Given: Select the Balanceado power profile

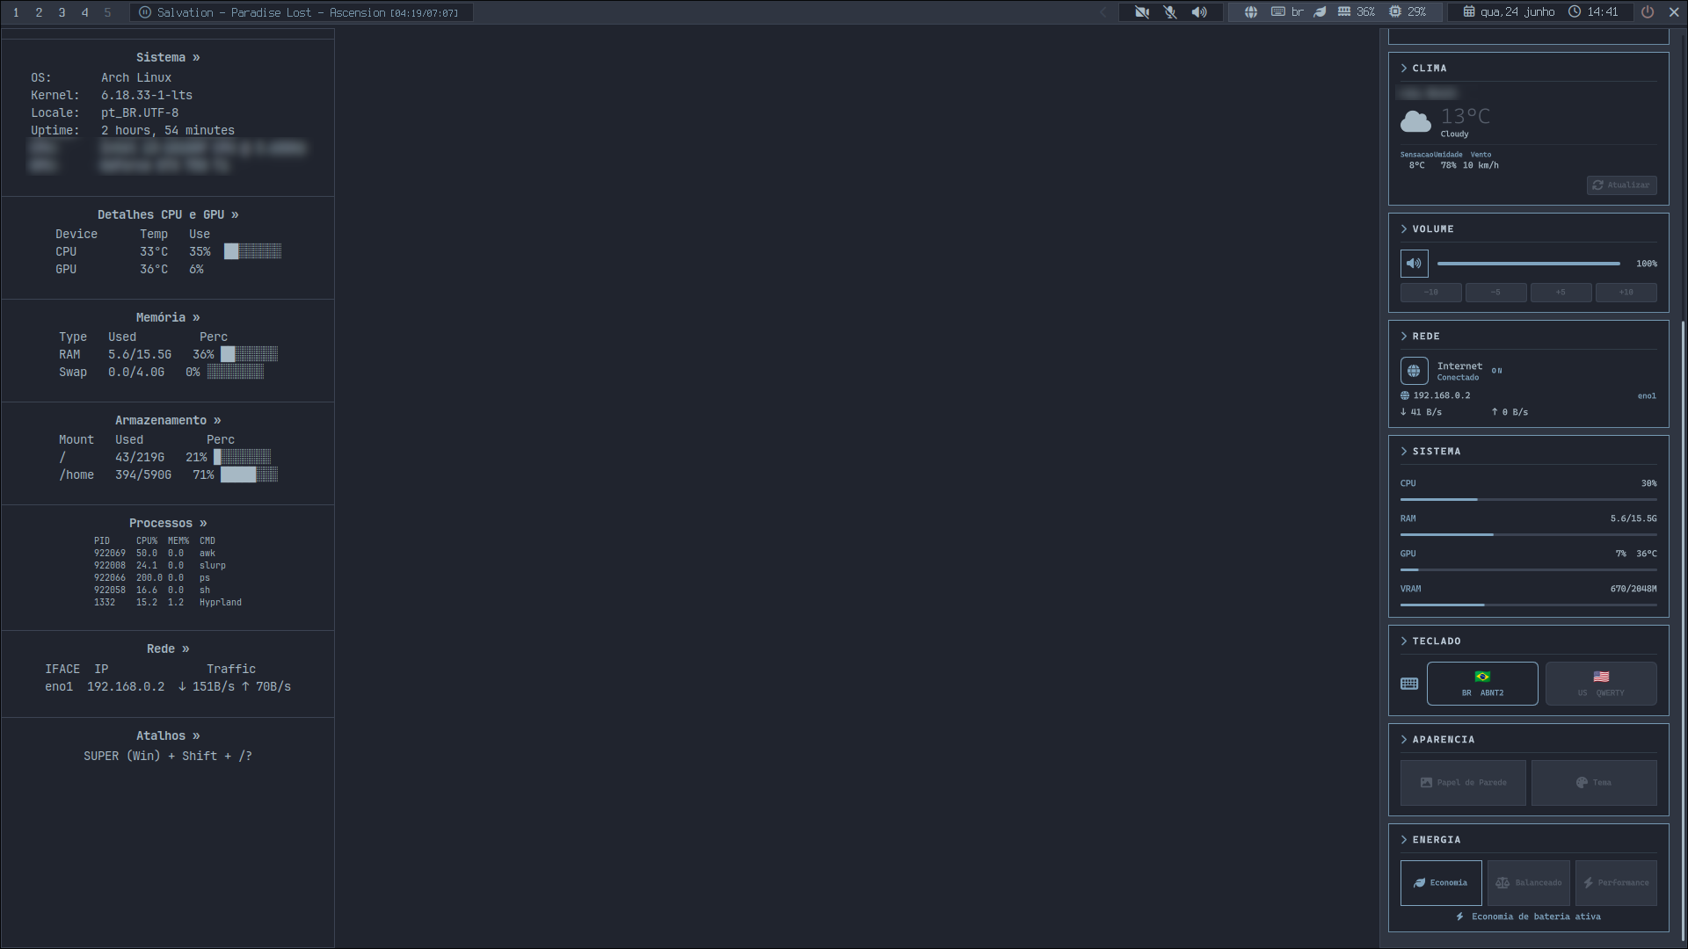Looking at the screenshot, I should coord(1529,883).
